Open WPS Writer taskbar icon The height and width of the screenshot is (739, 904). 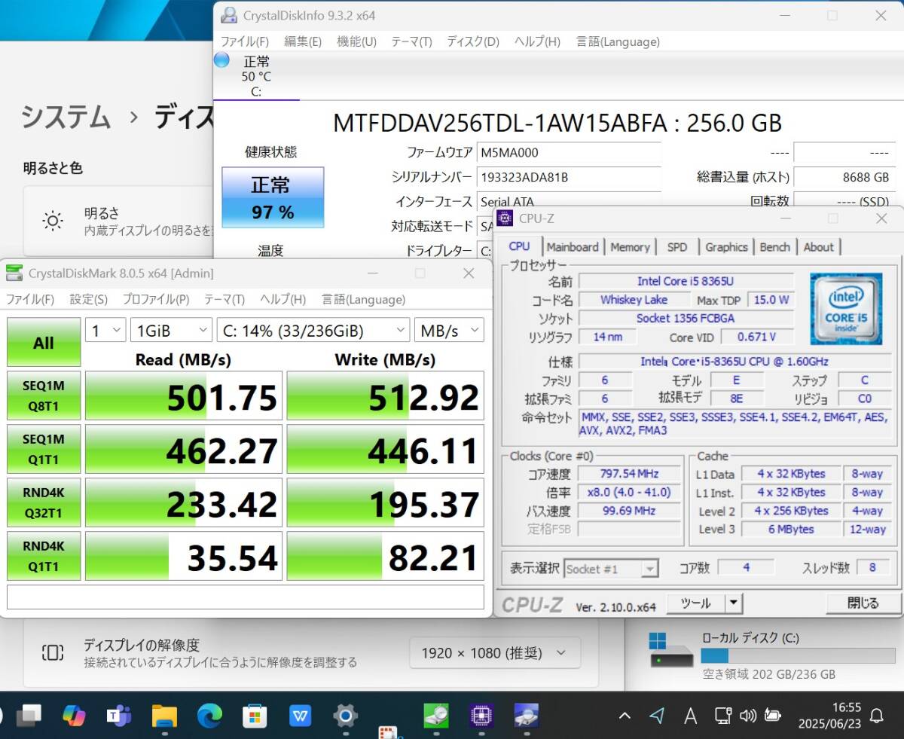click(x=300, y=715)
